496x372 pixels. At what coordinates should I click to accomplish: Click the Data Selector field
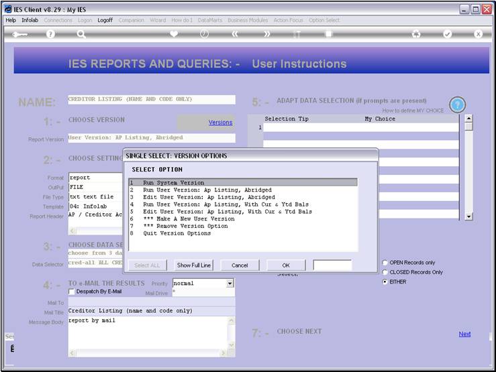tap(95, 263)
